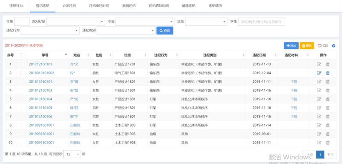The image size is (342, 164).
Task: Edit row 9 record dated 2019-09-01
Action: (x=319, y=134)
